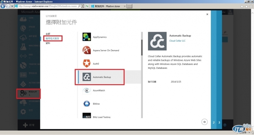
Task: Open the scheduler clock icon in the sidebar
Action: pos(23,28)
